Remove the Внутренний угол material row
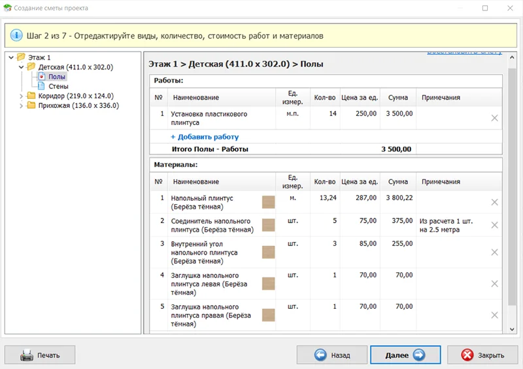 point(494,252)
